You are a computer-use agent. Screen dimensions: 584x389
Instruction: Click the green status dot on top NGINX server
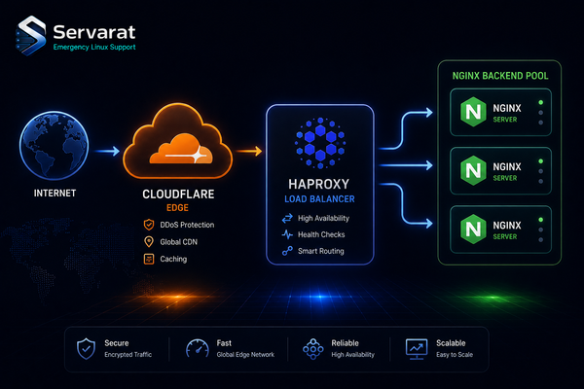[x=541, y=102]
